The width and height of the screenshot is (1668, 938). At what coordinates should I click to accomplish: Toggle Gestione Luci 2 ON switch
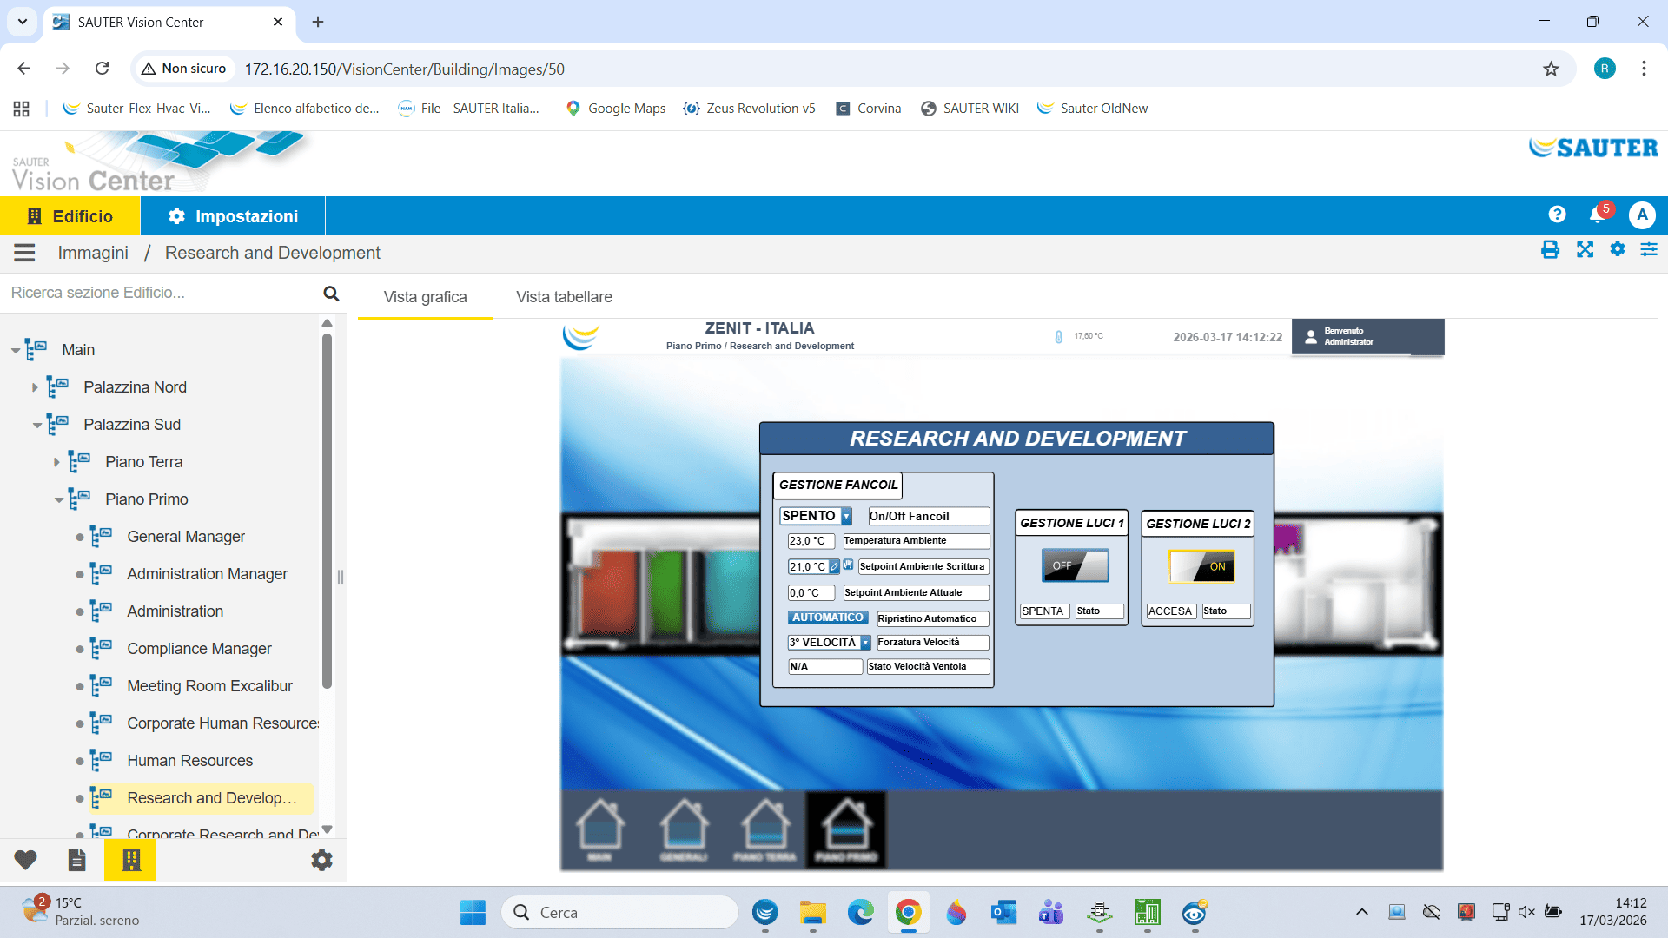point(1201,566)
